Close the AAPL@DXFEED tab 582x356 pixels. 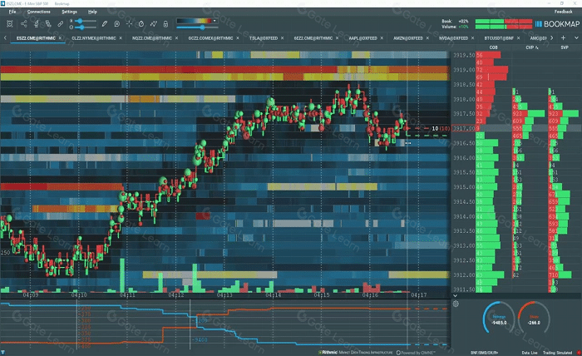[x=382, y=38]
